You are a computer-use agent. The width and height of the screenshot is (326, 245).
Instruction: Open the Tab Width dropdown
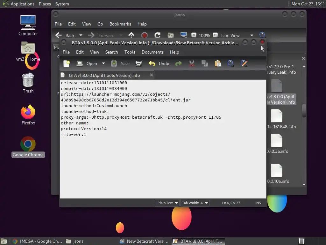tap(195, 203)
